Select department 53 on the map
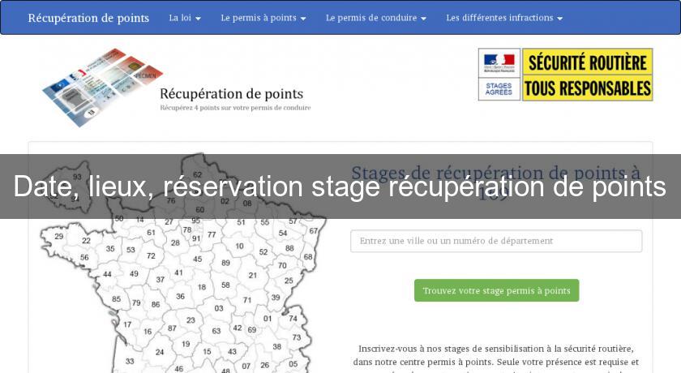The height and width of the screenshot is (373, 681). [x=131, y=250]
